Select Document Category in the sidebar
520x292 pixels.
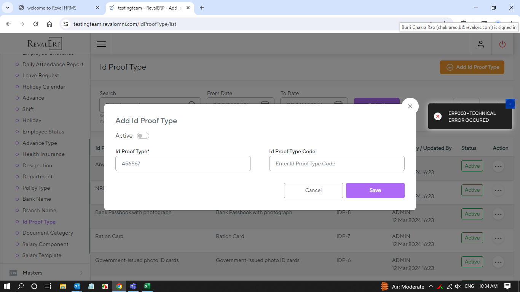click(48, 233)
